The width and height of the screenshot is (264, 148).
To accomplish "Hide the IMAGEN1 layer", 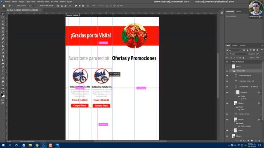I will [227, 92].
